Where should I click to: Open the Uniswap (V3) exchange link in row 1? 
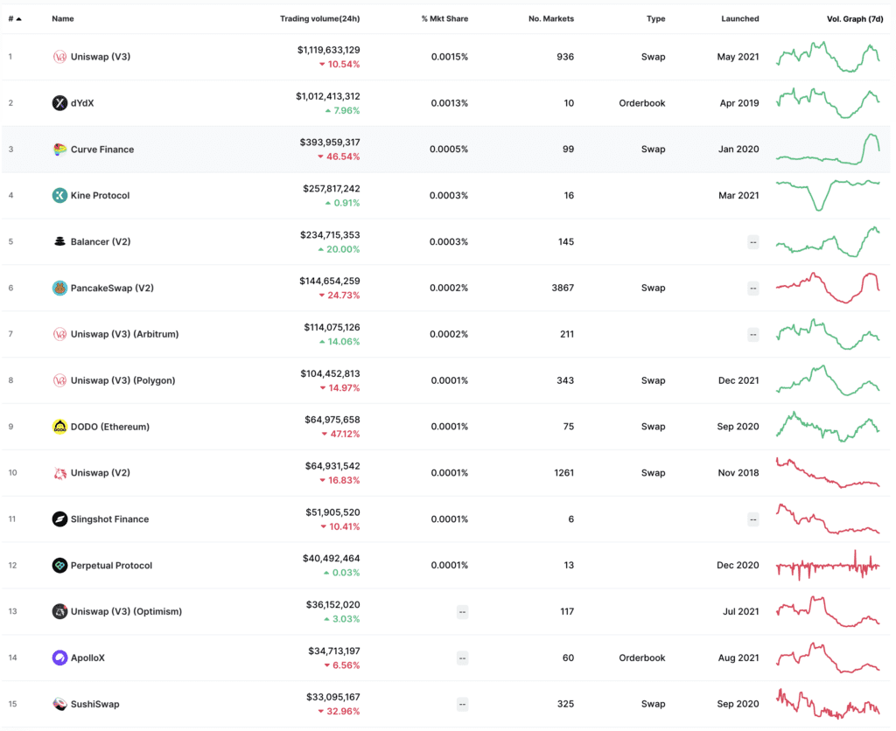click(101, 57)
